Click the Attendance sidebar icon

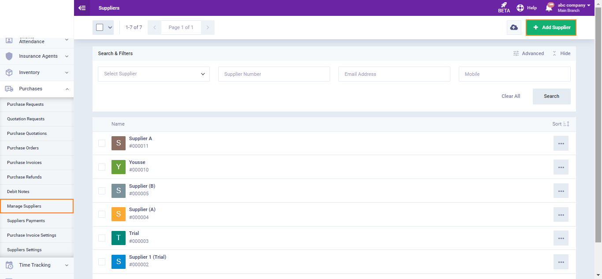(x=9, y=40)
